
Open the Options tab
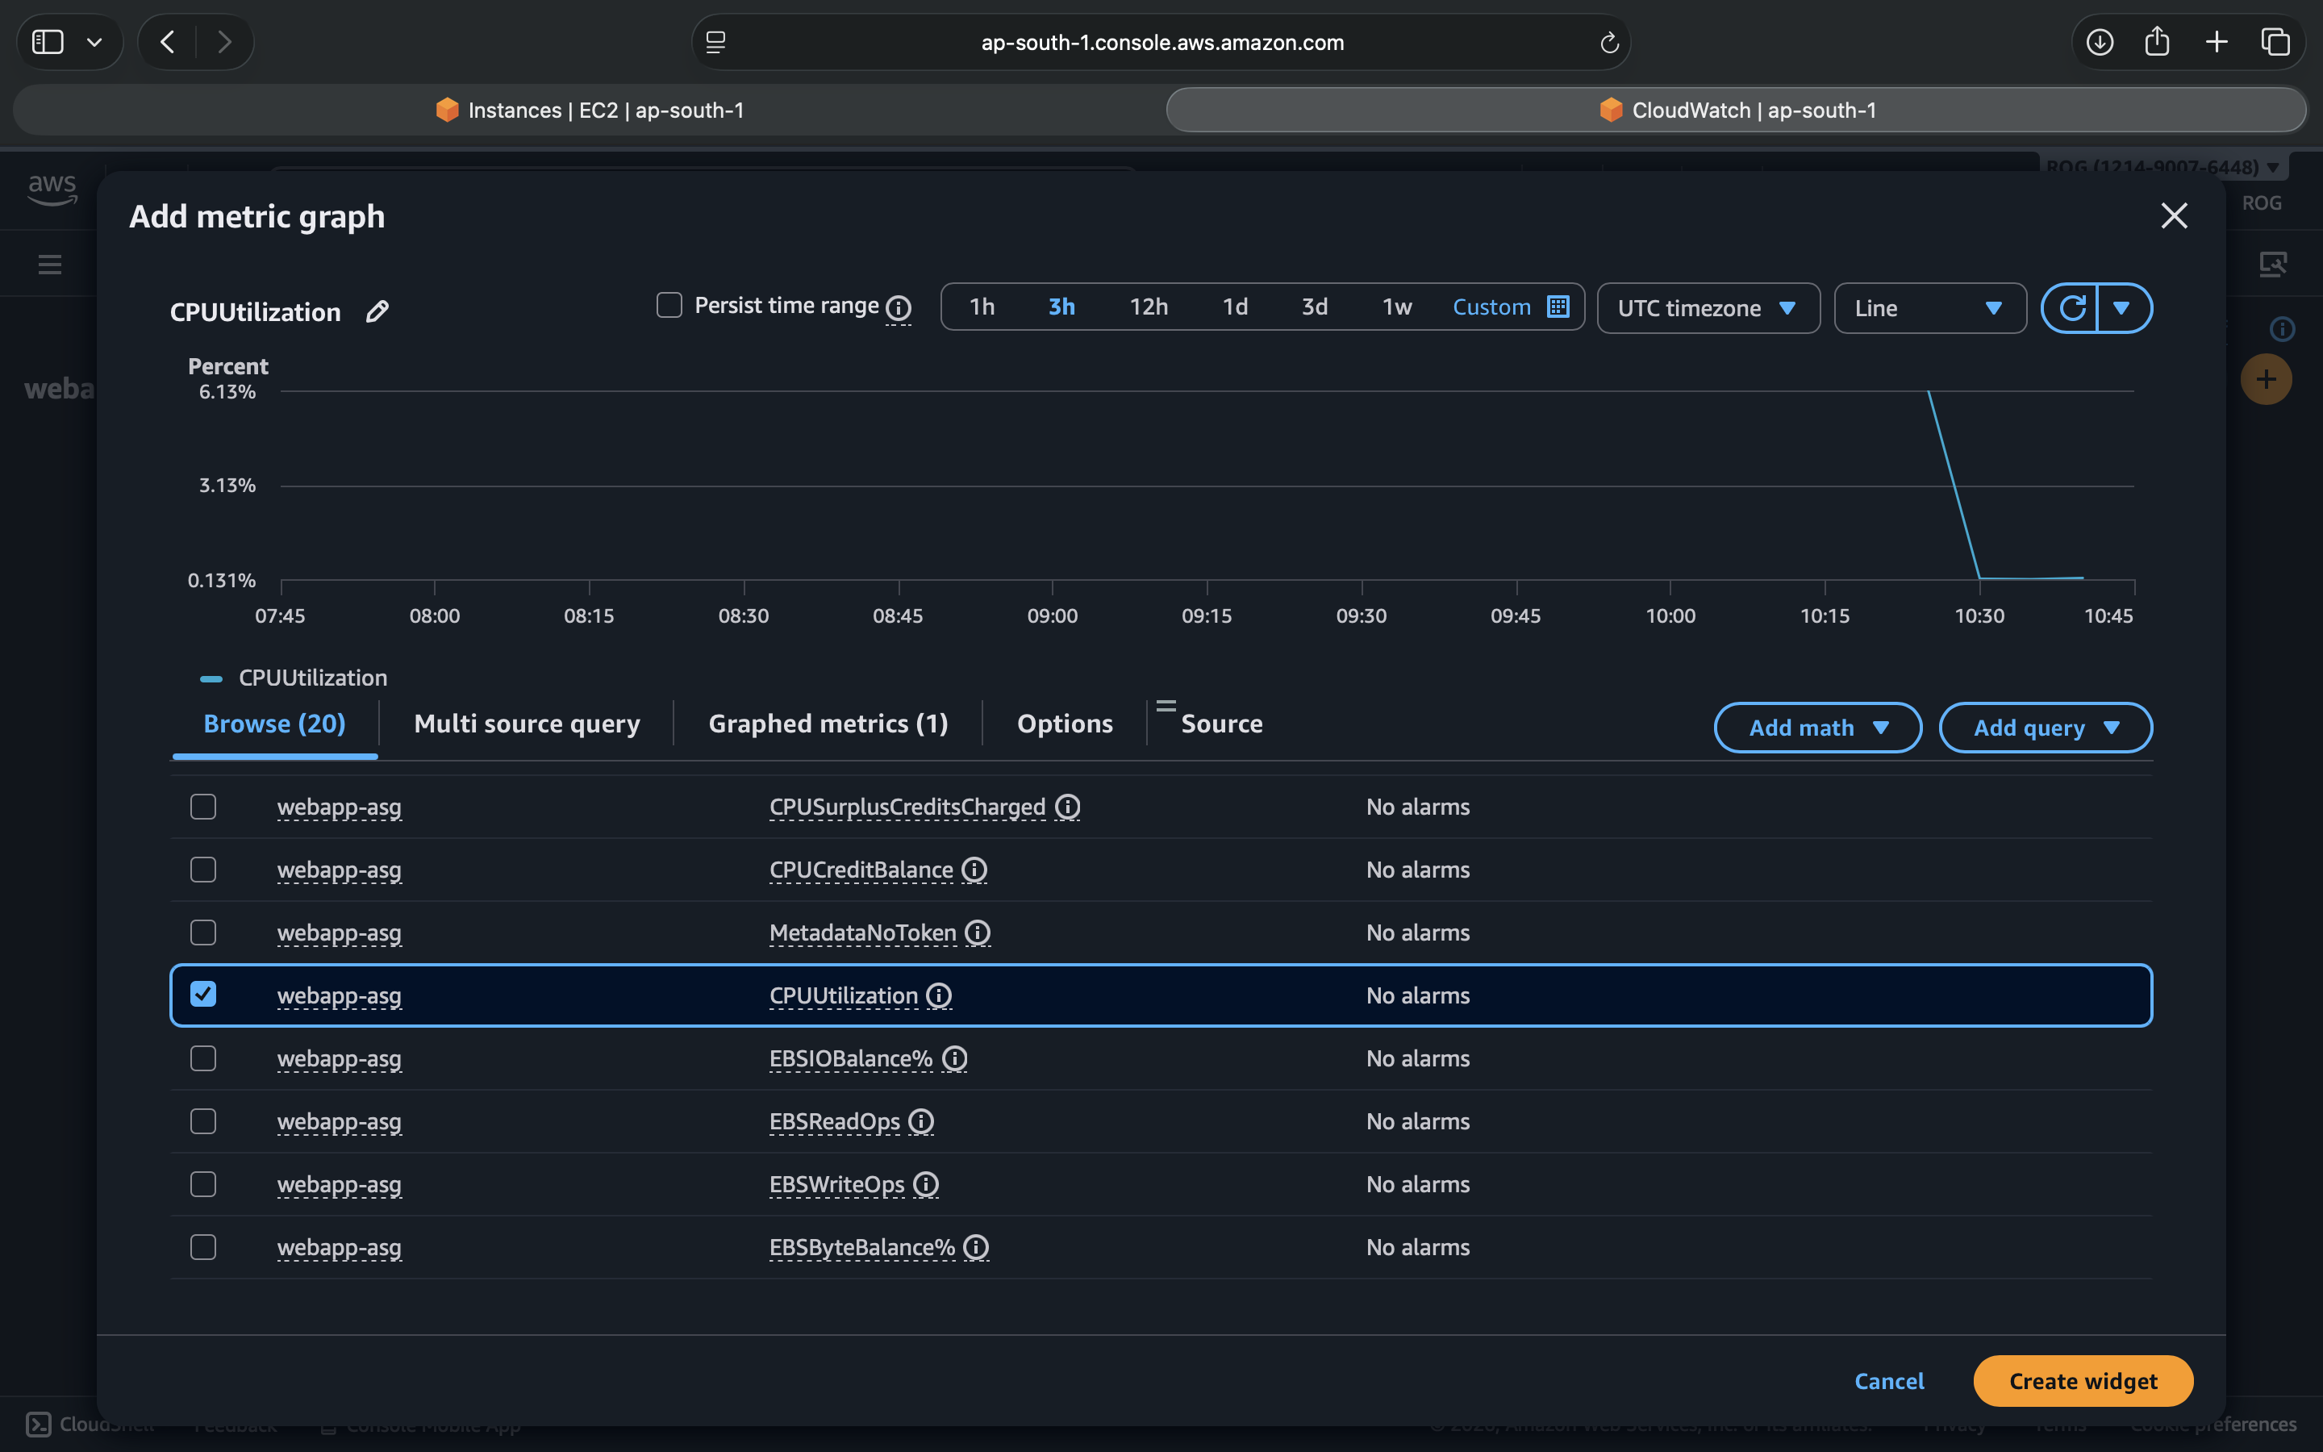(1065, 723)
